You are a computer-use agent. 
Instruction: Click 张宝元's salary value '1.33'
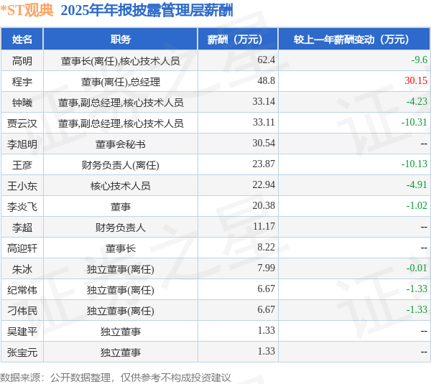click(x=266, y=351)
